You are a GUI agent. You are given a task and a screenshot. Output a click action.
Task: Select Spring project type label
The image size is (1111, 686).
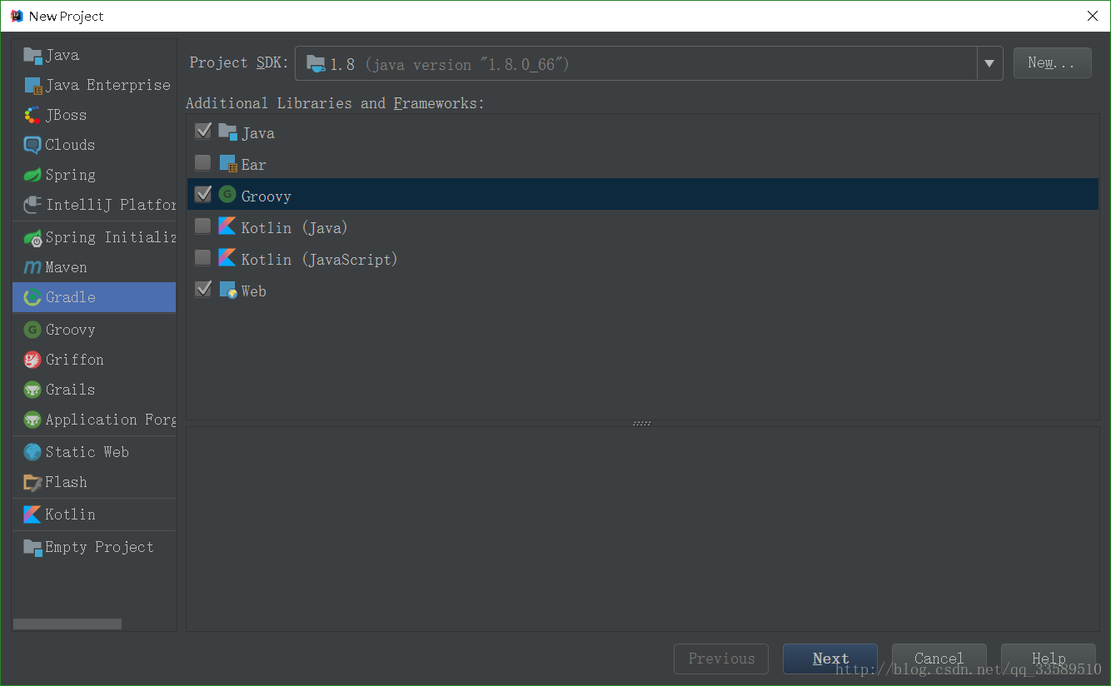pos(71,176)
